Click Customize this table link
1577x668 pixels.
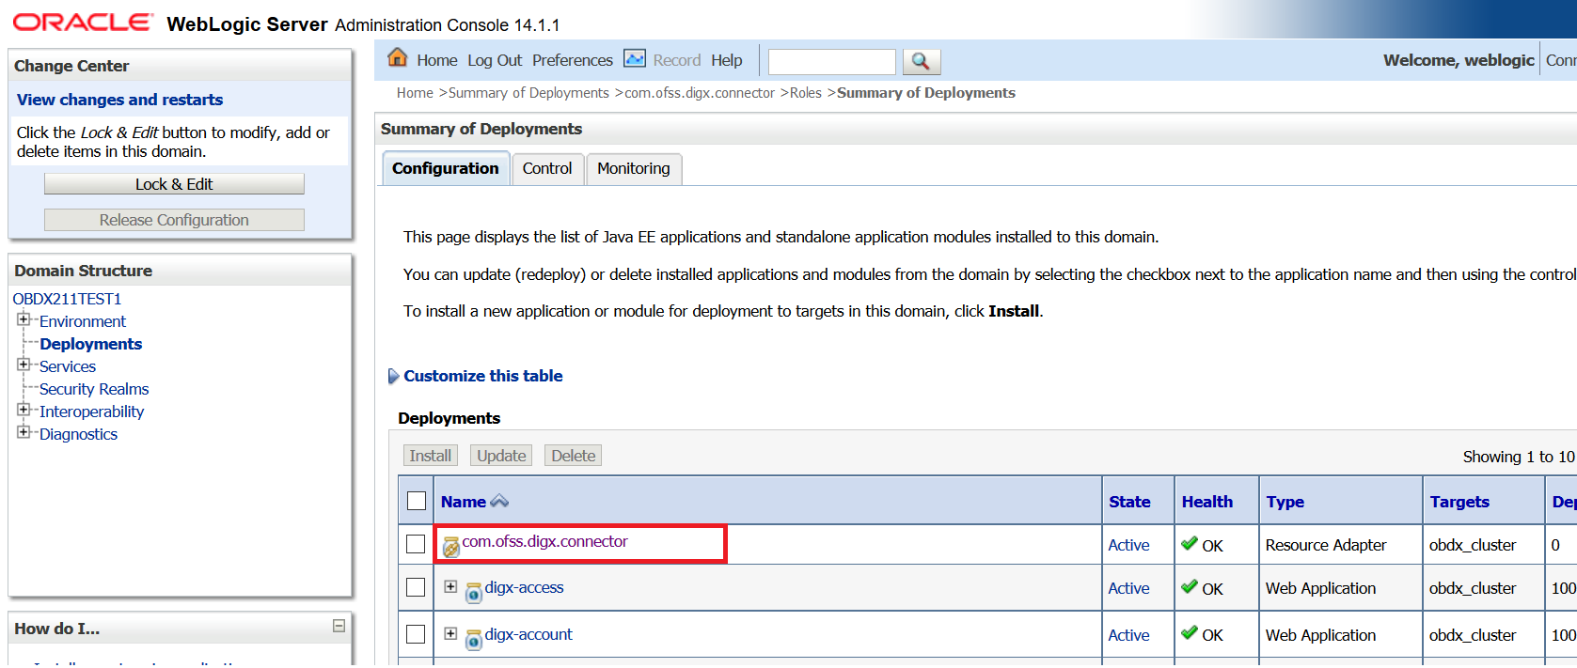(483, 376)
